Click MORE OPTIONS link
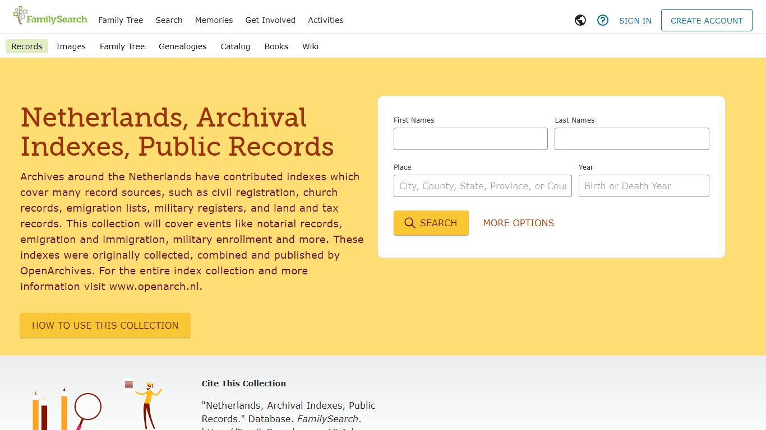The image size is (766, 430). [x=518, y=223]
